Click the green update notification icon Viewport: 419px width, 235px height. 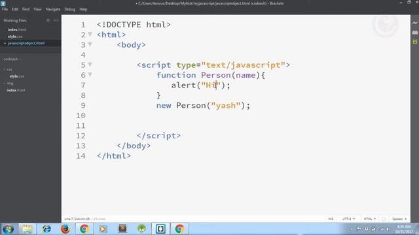[x=414, y=42]
